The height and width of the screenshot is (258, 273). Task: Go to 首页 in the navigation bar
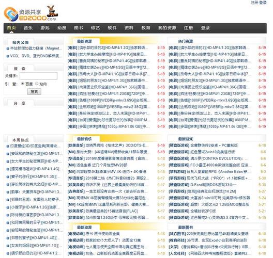pyautogui.click(x=11, y=28)
